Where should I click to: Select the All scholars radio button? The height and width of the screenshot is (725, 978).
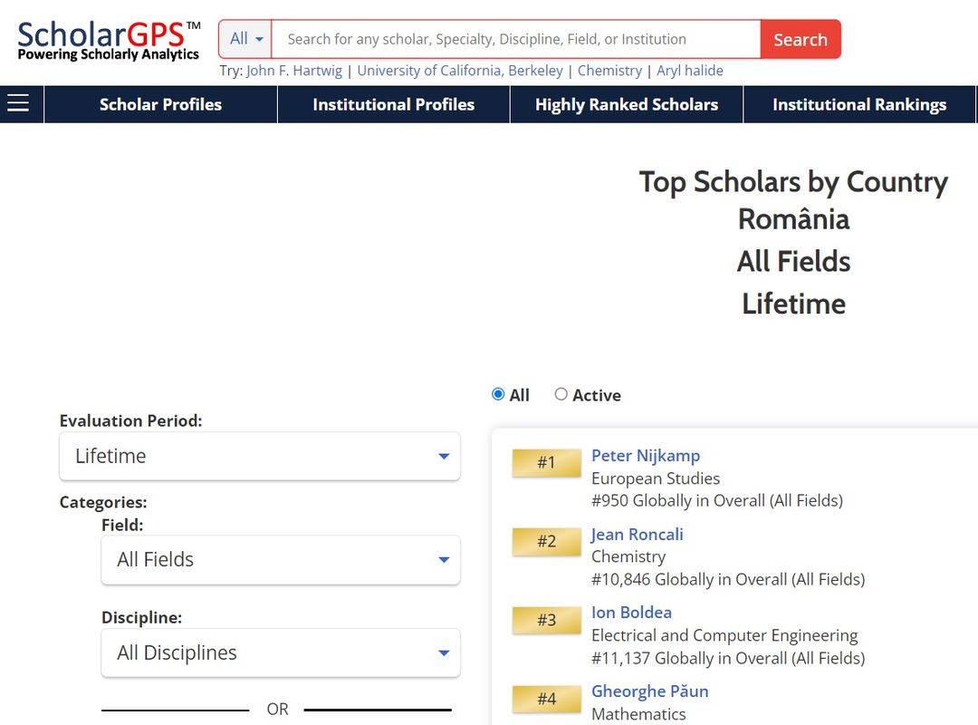pyautogui.click(x=498, y=394)
